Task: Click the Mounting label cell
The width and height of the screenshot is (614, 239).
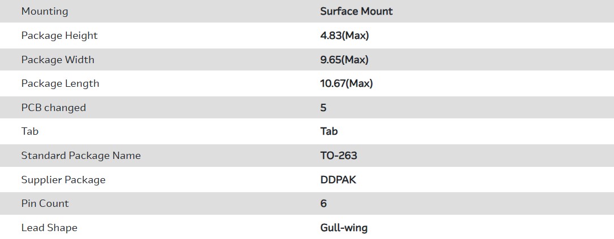Action: point(45,11)
